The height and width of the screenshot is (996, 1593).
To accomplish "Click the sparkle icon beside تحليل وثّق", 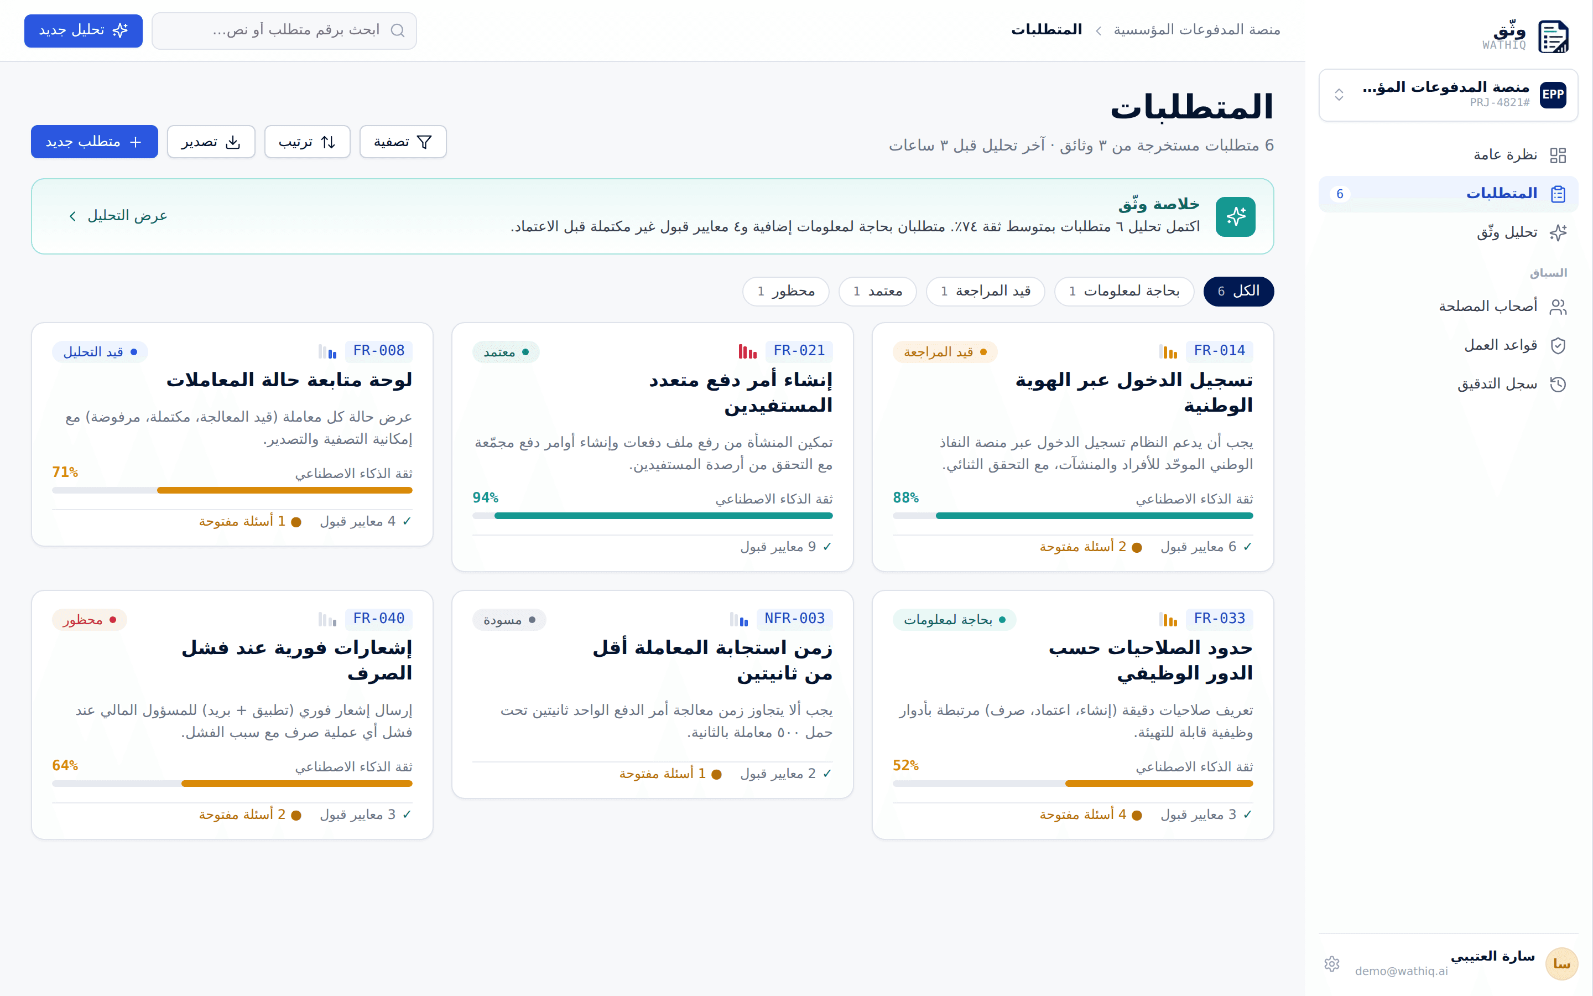I will (x=1558, y=232).
